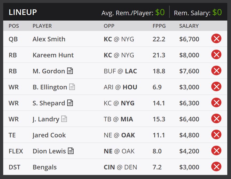Click the FPPG column header
Screen dimensions: 231x179
(159, 26)
